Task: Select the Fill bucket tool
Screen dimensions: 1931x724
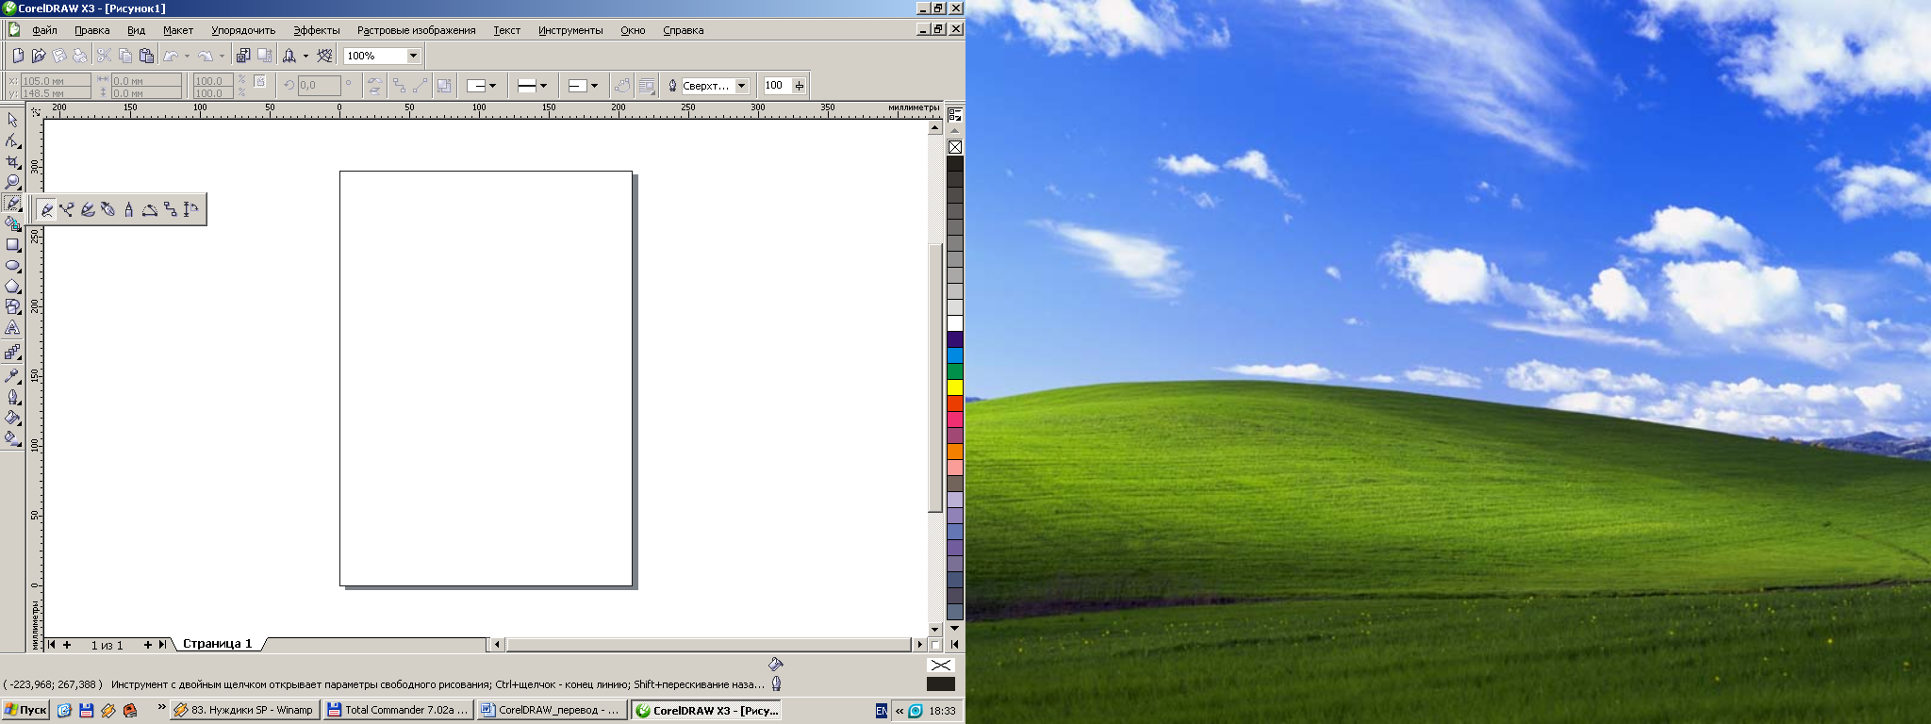Action: click(x=12, y=417)
